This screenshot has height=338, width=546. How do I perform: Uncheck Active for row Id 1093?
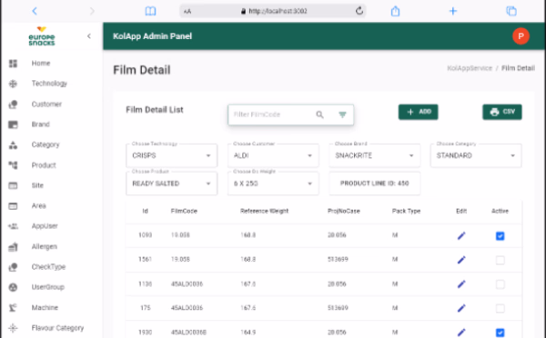pyautogui.click(x=500, y=236)
